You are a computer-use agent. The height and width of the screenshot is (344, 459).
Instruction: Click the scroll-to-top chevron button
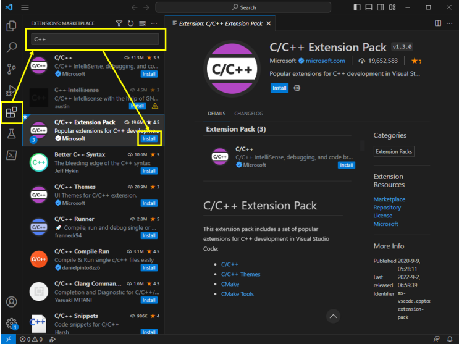(x=333, y=316)
